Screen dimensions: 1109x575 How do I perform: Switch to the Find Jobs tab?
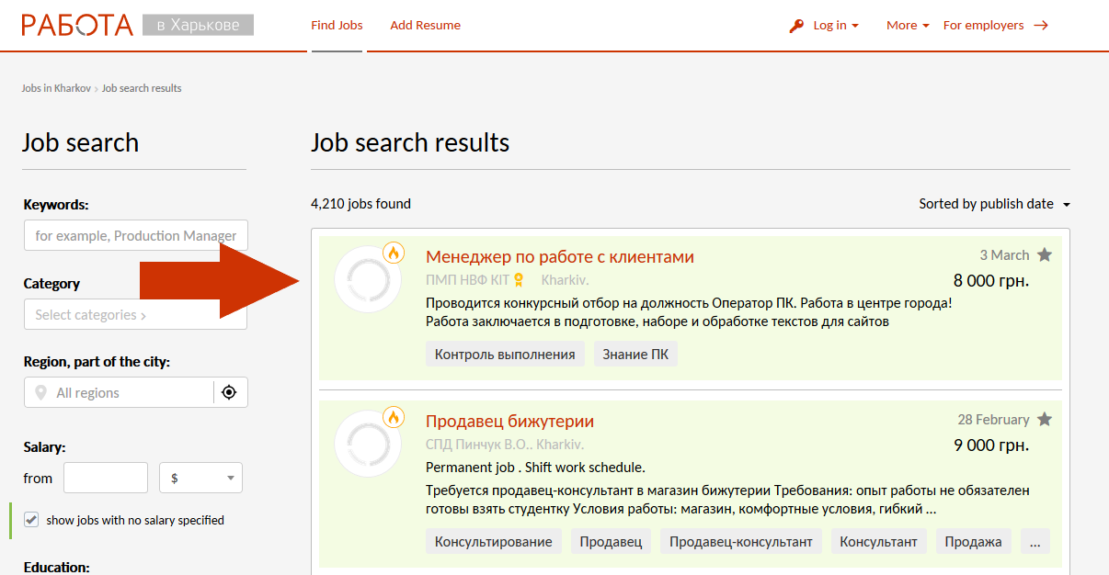click(x=337, y=26)
